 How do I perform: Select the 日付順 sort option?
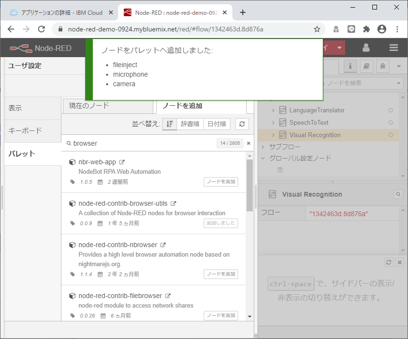pyautogui.click(x=218, y=124)
